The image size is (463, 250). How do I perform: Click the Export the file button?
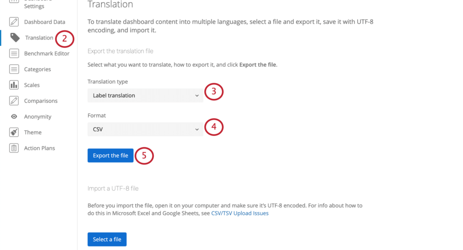click(x=110, y=155)
